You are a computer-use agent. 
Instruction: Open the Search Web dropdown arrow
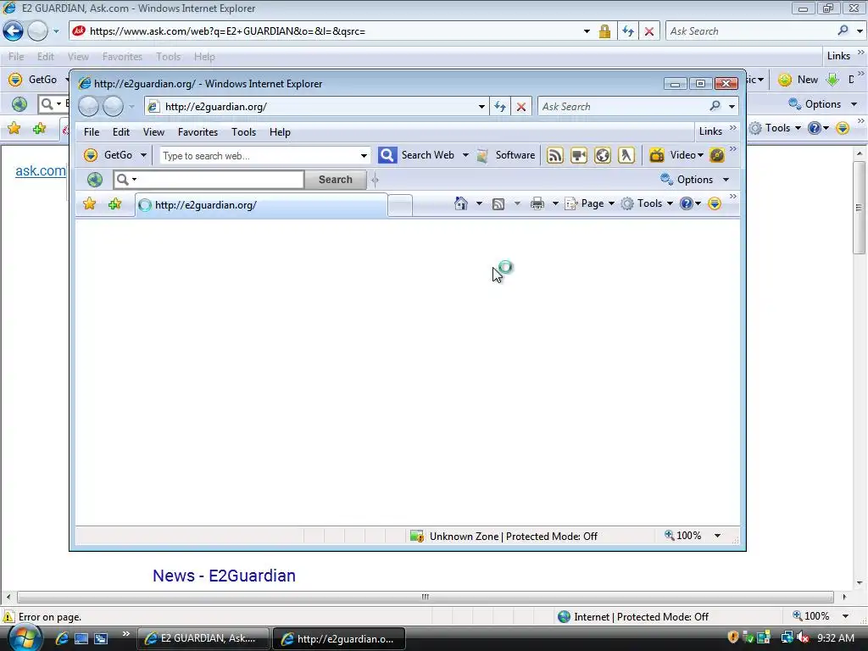click(465, 156)
